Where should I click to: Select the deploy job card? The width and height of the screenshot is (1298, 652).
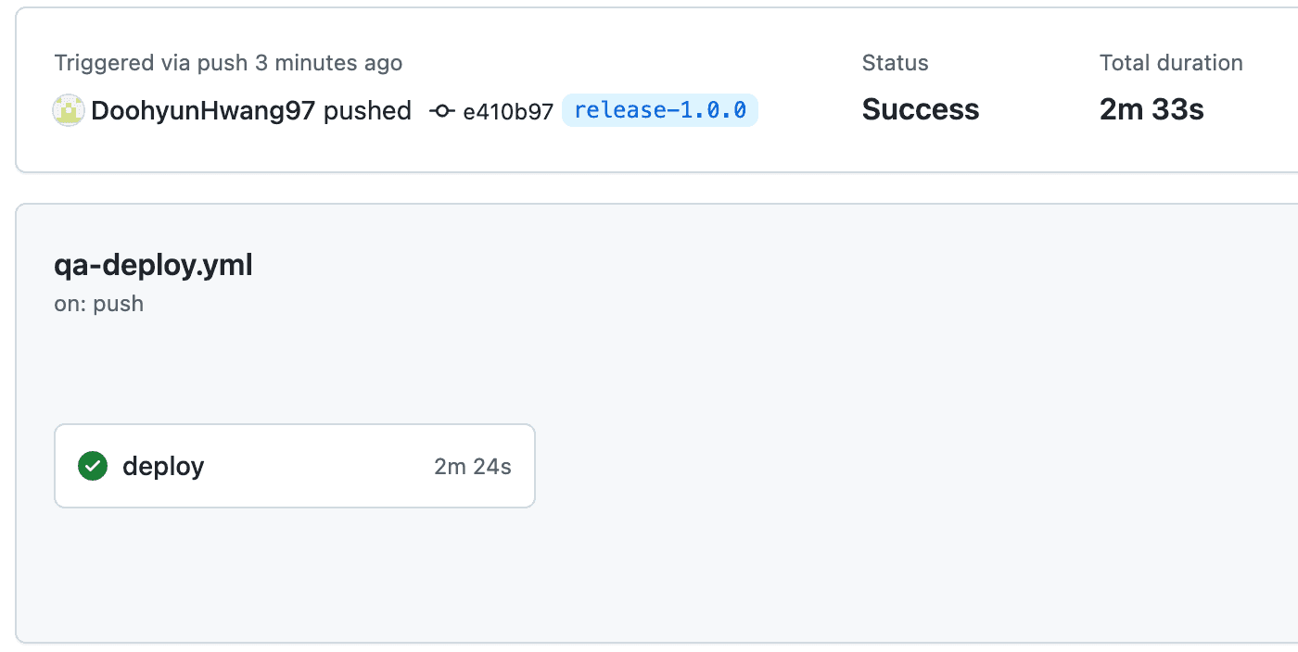(295, 466)
